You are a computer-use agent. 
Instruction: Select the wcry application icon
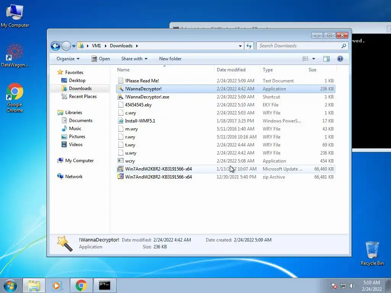[x=121, y=161]
